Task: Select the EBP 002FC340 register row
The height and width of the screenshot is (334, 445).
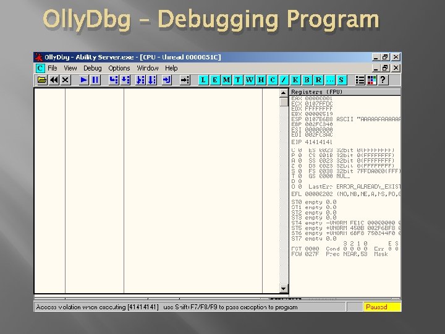Action: (x=312, y=124)
